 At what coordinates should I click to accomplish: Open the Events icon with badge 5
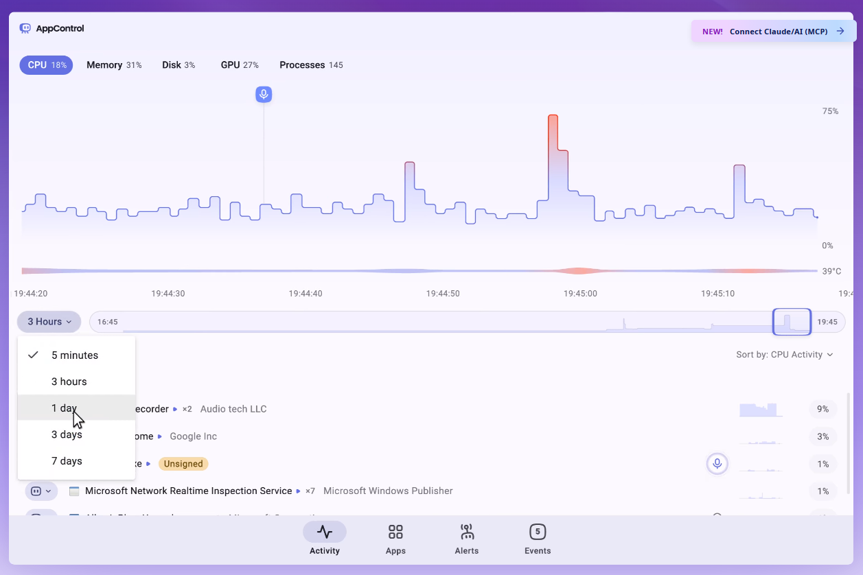(x=538, y=532)
